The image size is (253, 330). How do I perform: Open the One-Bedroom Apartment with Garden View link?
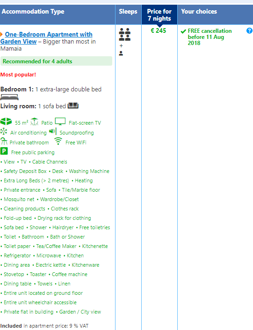pyautogui.click(x=46, y=38)
